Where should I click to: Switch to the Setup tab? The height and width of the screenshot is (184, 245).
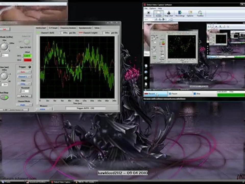pos(97,28)
